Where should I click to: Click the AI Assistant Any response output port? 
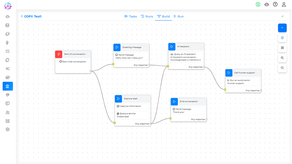(x=204, y=67)
